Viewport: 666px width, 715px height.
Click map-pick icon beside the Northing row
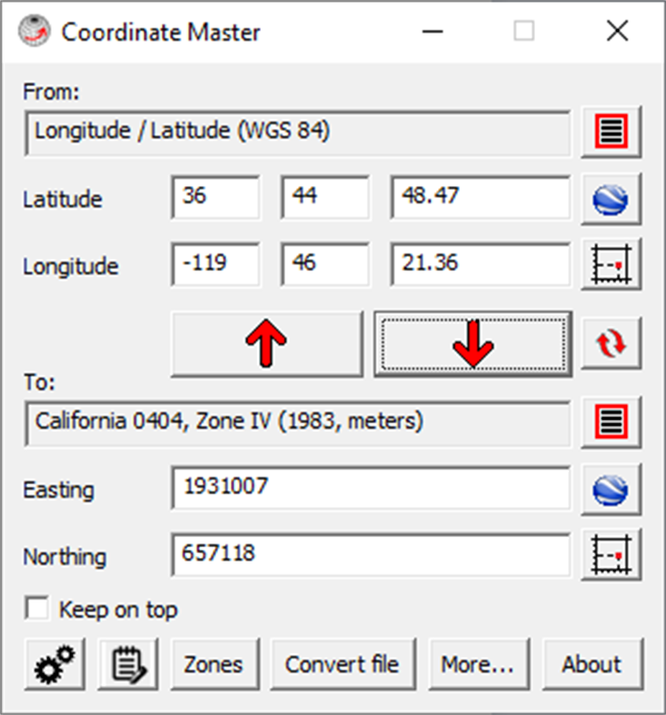(x=611, y=554)
